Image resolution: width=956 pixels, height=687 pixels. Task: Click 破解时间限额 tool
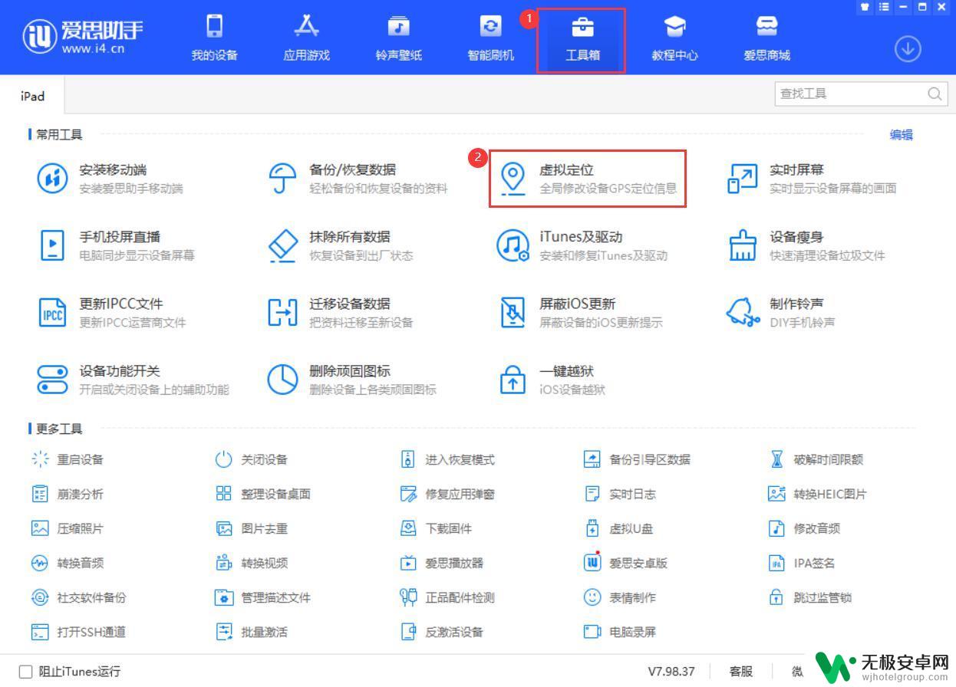816,459
